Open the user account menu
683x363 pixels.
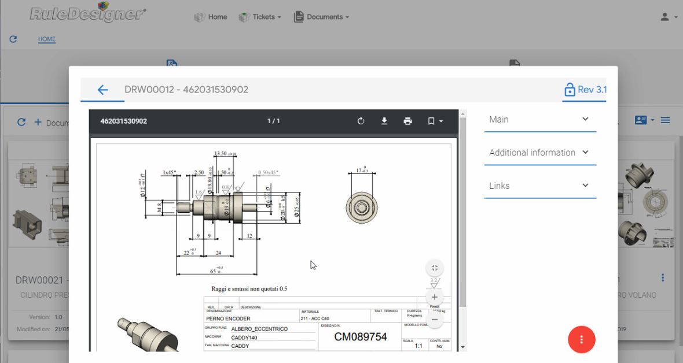(669, 17)
